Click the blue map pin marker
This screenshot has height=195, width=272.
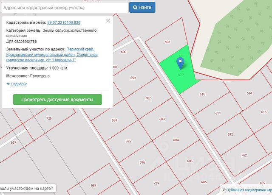(181, 64)
